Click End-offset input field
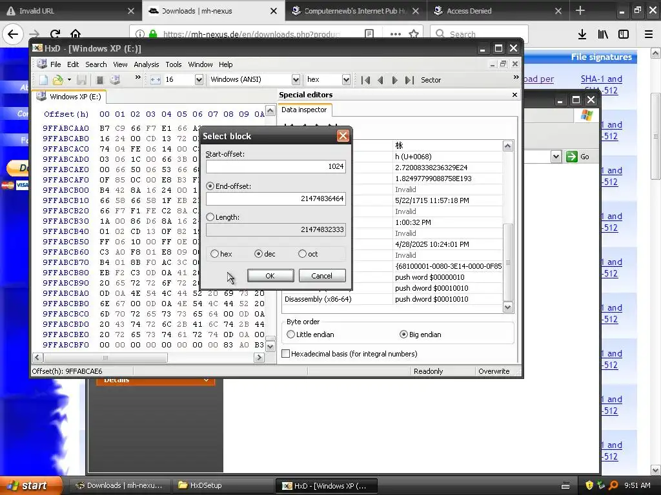The height and width of the screenshot is (495, 661). 276,199
